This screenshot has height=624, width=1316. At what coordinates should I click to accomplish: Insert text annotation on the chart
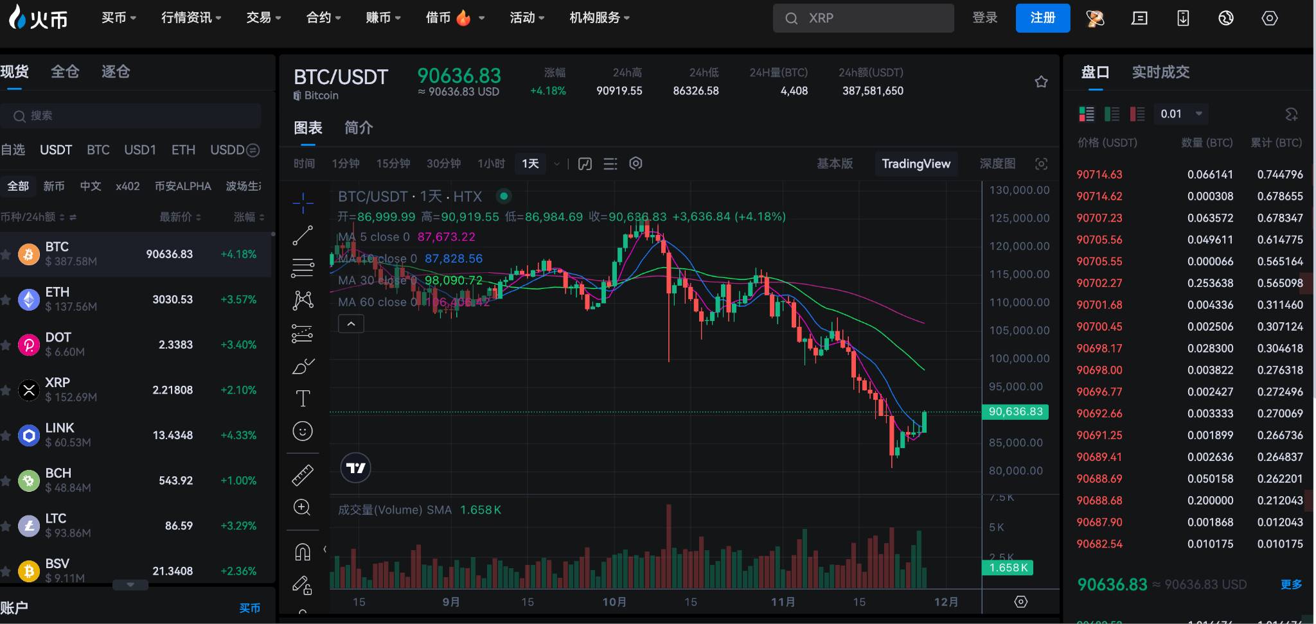[x=303, y=398]
